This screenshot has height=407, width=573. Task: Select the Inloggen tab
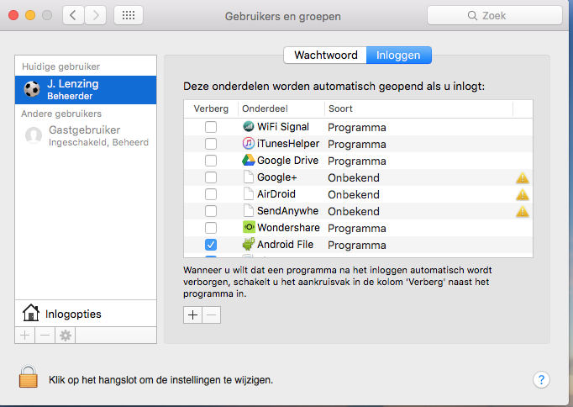[399, 55]
